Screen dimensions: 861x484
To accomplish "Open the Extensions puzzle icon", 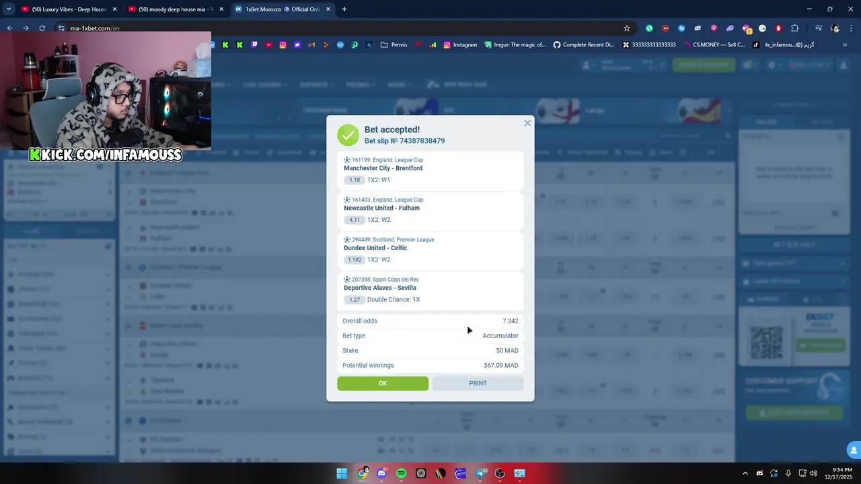I will (x=795, y=28).
